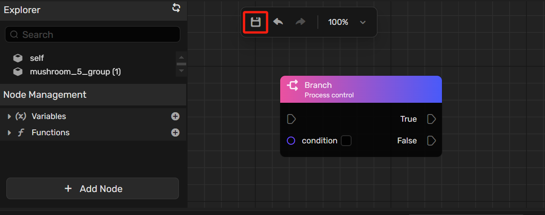Click the redo arrow icon

click(301, 22)
